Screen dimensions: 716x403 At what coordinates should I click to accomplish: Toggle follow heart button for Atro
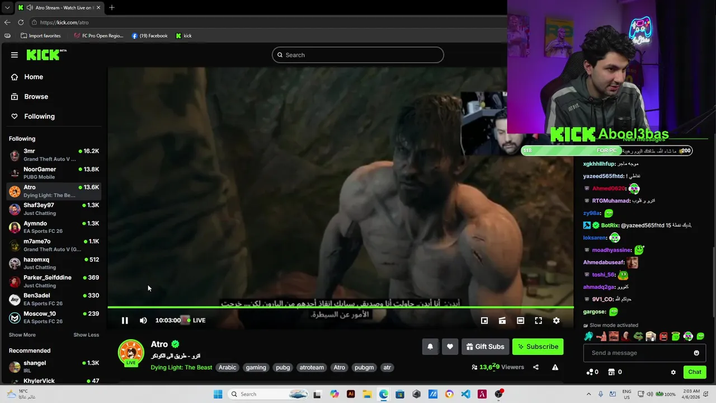click(x=450, y=346)
